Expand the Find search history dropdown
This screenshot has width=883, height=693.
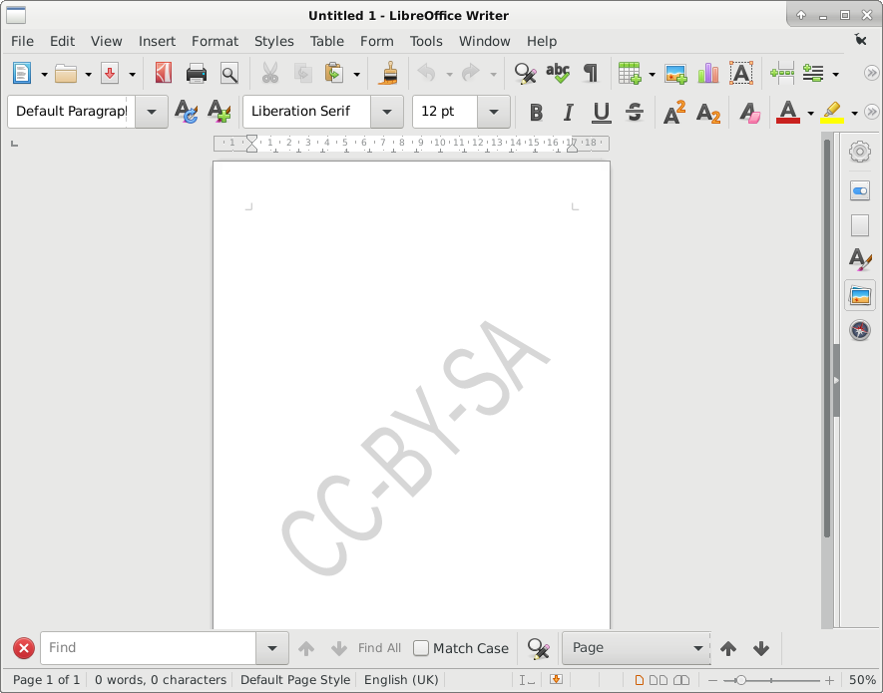click(272, 648)
